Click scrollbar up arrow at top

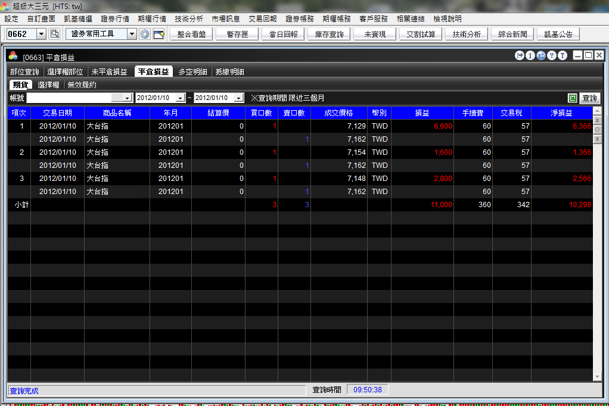click(x=597, y=111)
